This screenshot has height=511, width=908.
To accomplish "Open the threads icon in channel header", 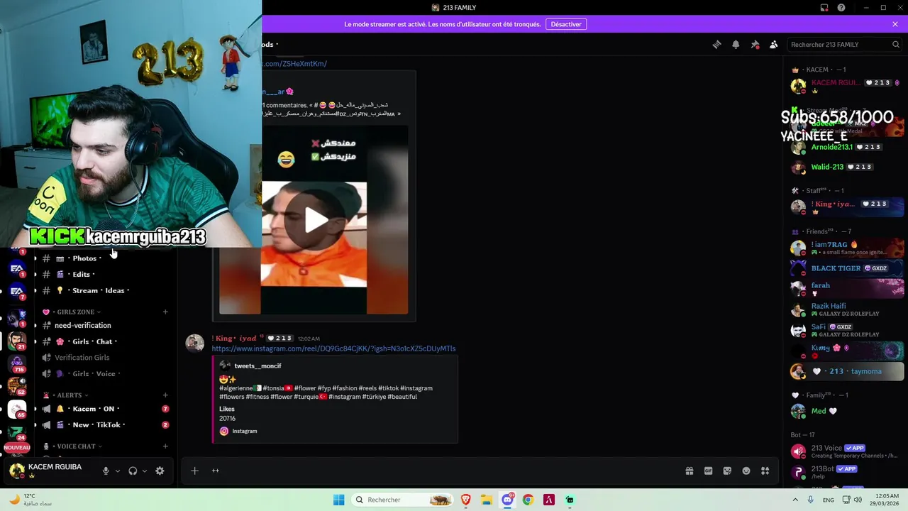I will pyautogui.click(x=716, y=44).
